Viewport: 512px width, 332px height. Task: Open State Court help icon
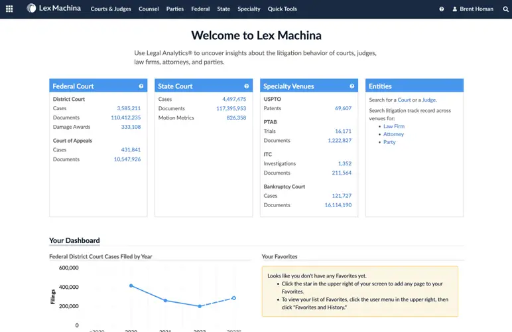(247, 86)
